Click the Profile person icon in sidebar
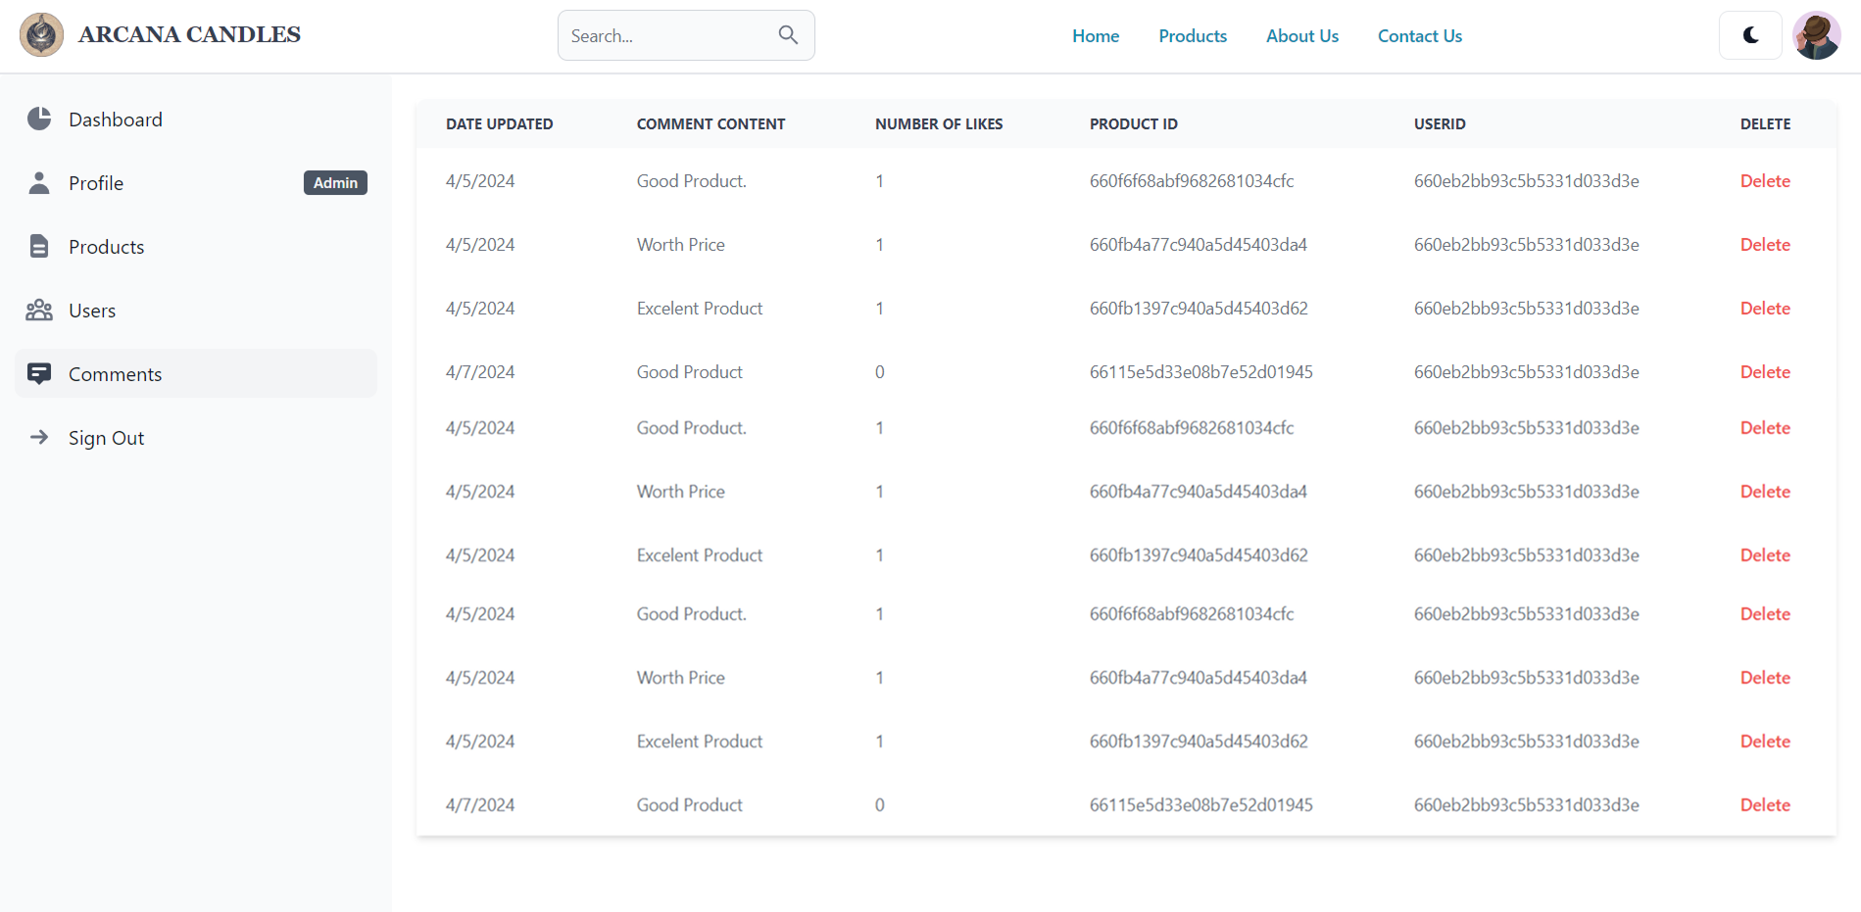Image resolution: width=1861 pixels, height=912 pixels. [x=39, y=183]
